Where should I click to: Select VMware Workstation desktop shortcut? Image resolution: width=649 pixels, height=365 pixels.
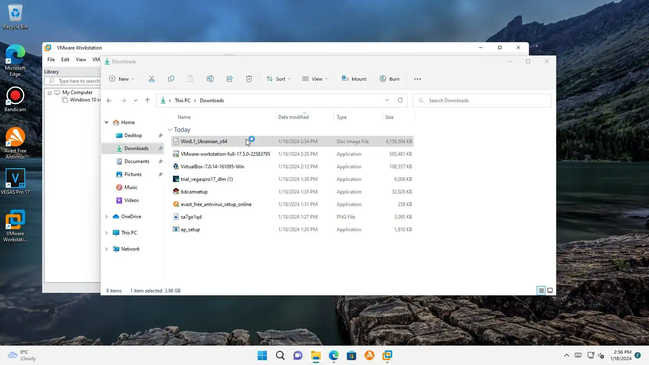(15, 226)
